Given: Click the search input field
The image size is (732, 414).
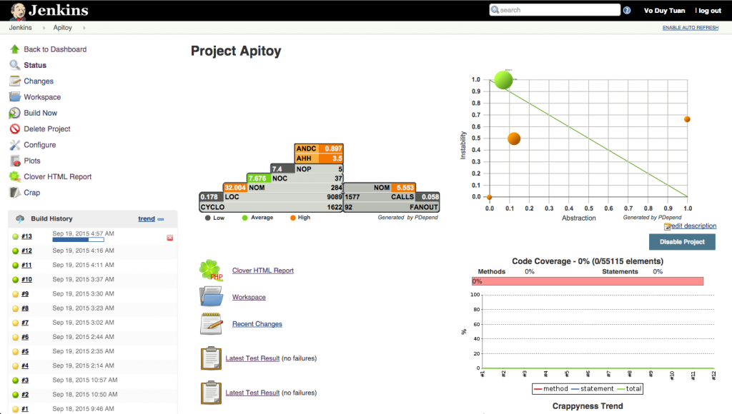Looking at the screenshot, I should (555, 11).
